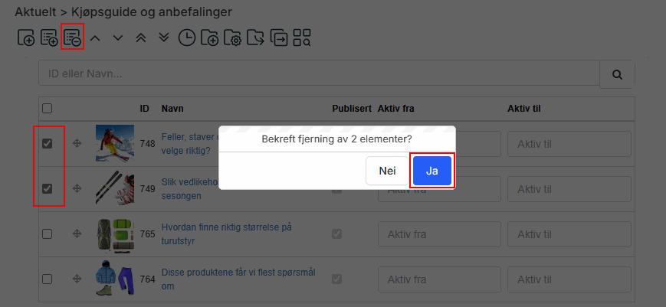Click the remove selected items icon
666x307 pixels.
tap(72, 38)
